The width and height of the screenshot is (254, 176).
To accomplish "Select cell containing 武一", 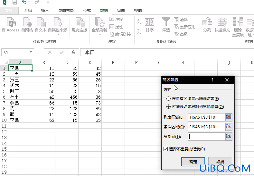I will pyautogui.click(x=20, y=114).
